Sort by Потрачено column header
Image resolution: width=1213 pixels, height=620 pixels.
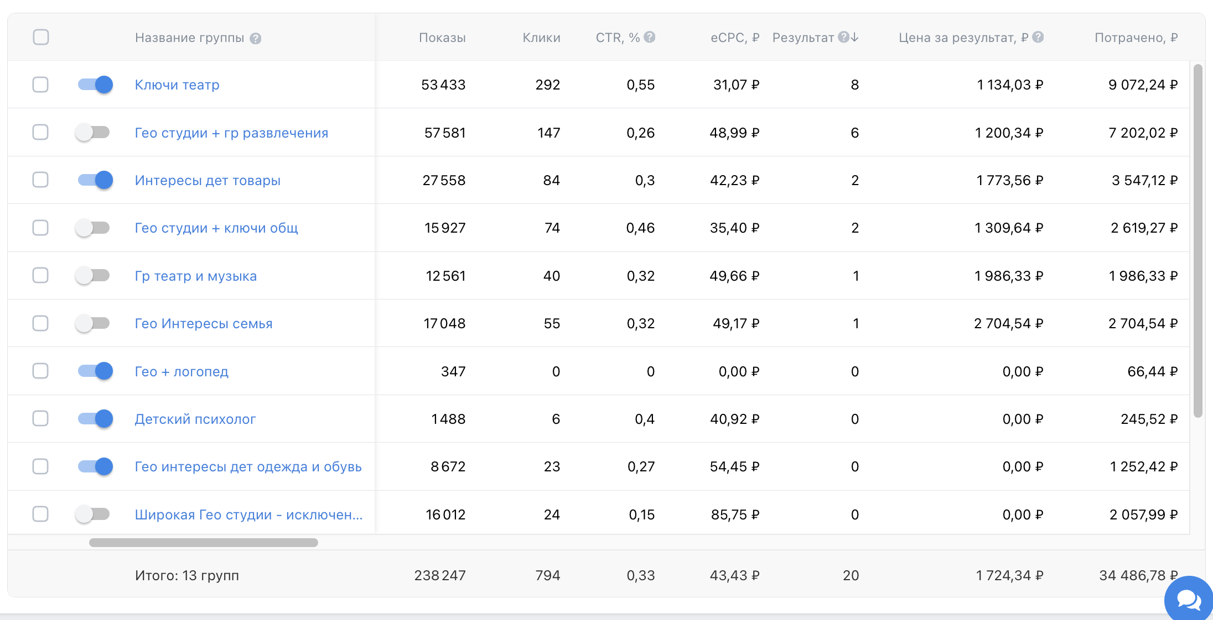click(1136, 38)
